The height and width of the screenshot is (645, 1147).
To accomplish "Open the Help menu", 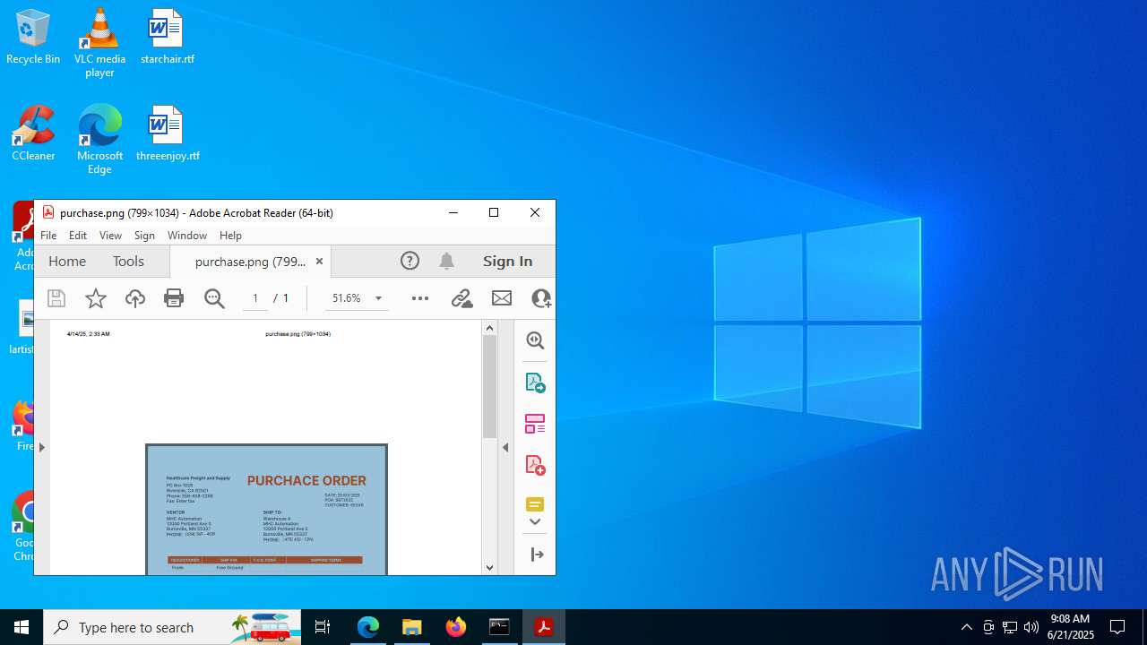I will coord(230,236).
